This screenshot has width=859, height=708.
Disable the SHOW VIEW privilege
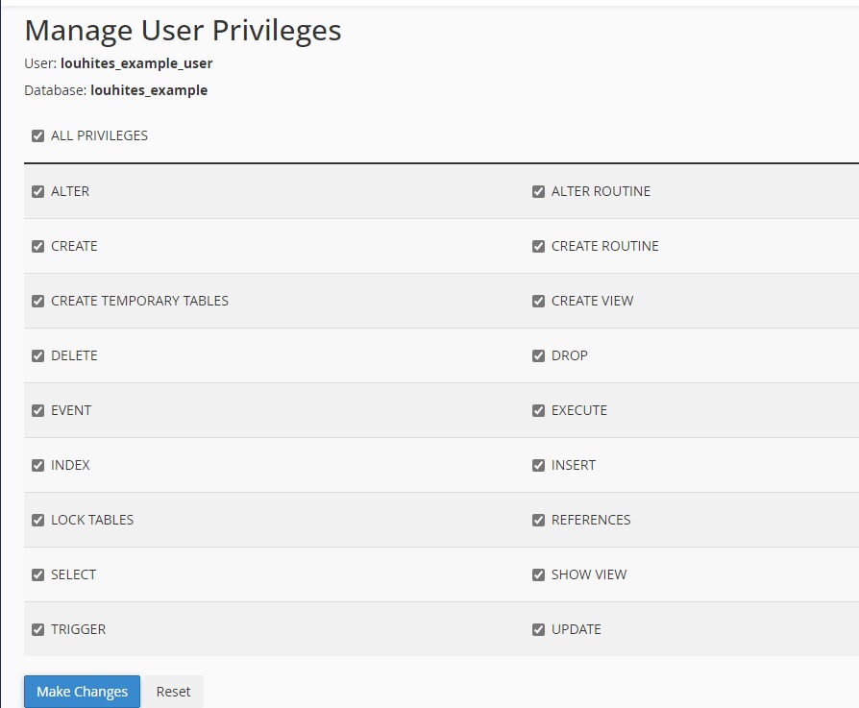[539, 575]
